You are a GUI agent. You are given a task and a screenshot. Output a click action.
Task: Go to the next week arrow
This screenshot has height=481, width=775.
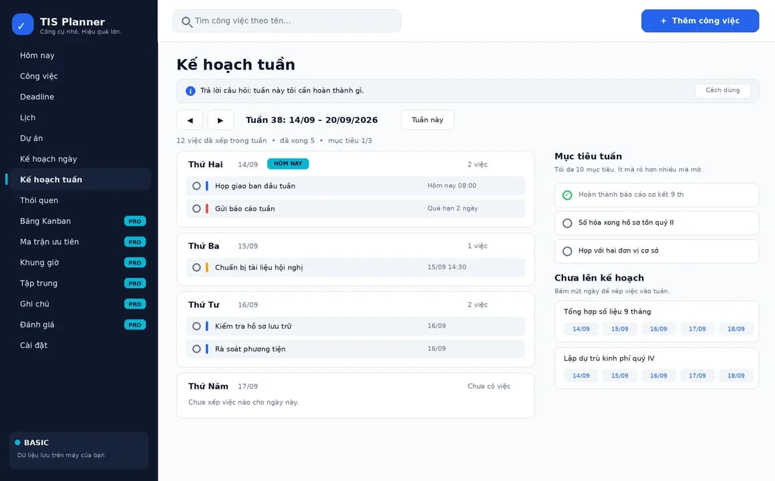pos(220,120)
